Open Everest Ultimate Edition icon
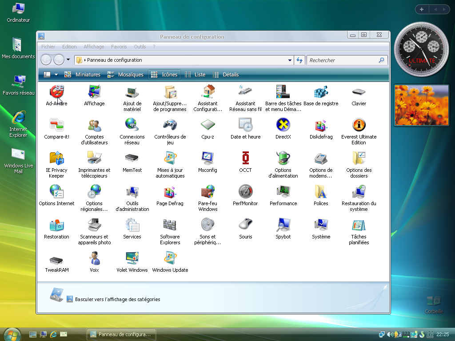 point(359,125)
